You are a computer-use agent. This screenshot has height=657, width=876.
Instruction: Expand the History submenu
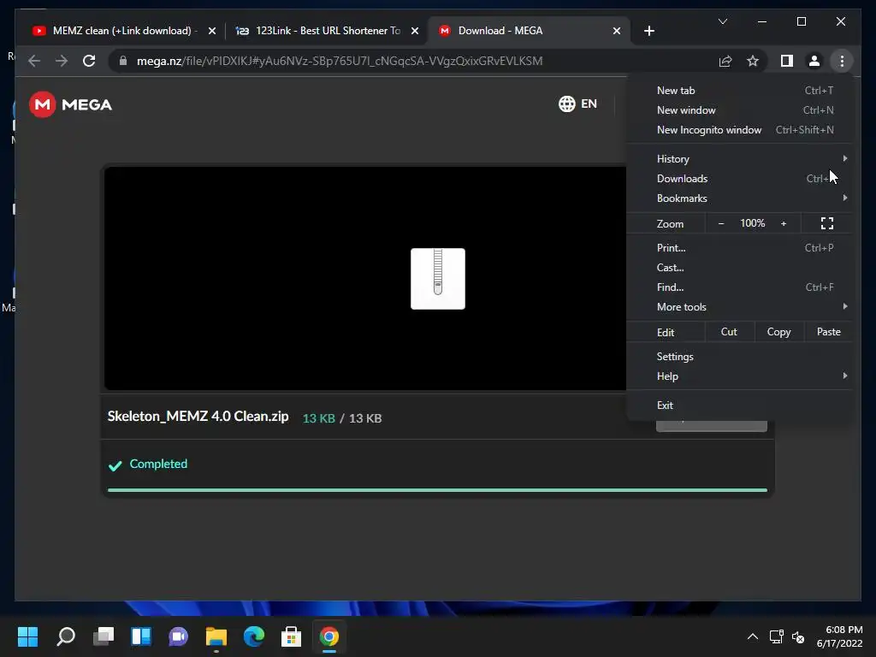[x=740, y=158]
